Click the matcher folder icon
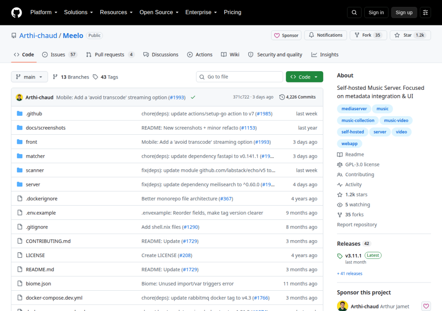Image resolution: width=442 pixels, height=311 pixels. [x=20, y=156]
